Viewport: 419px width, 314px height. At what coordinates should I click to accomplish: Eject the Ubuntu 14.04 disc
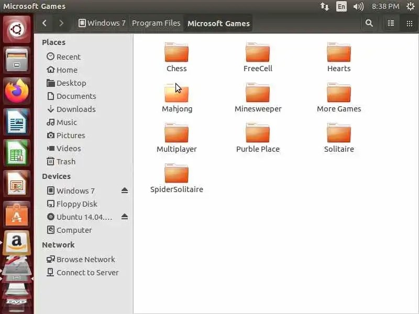[x=125, y=217]
